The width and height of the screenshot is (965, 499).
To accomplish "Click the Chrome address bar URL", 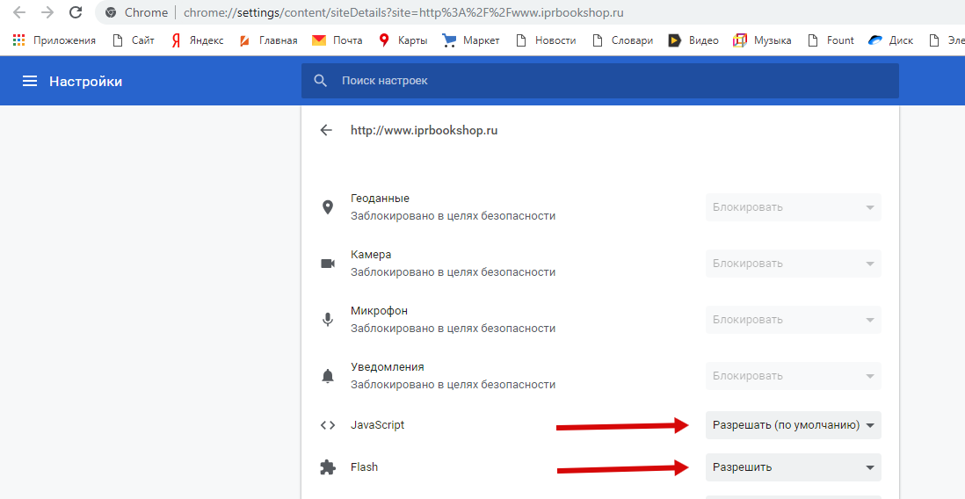I will [404, 13].
